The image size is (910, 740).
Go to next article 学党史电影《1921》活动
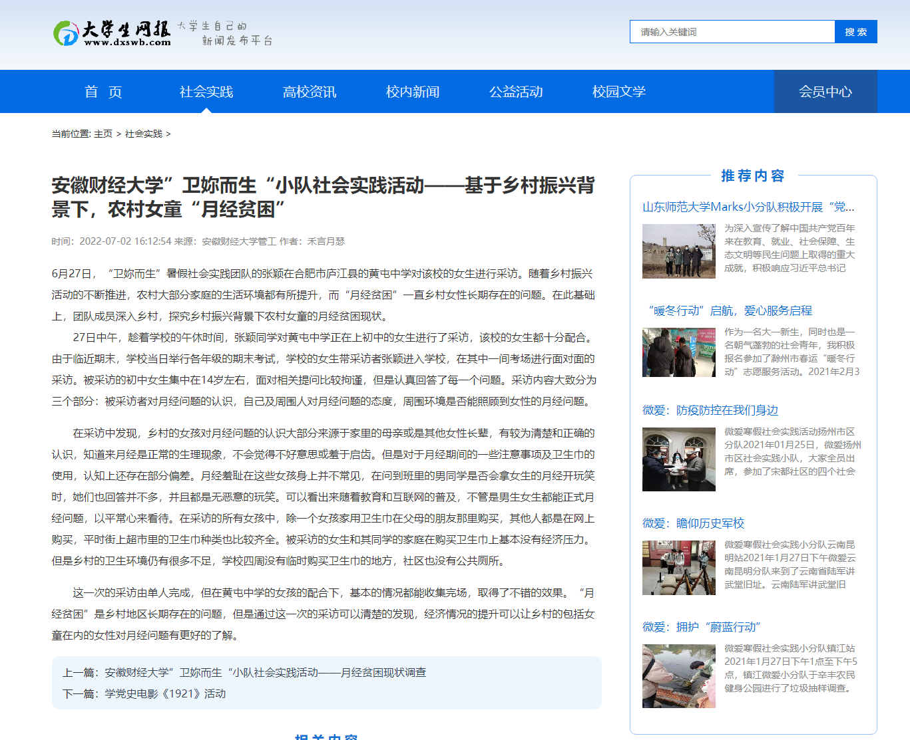(x=165, y=694)
